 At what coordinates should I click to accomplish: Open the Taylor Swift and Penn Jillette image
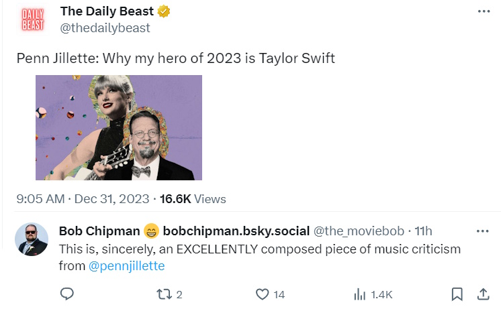(x=118, y=127)
